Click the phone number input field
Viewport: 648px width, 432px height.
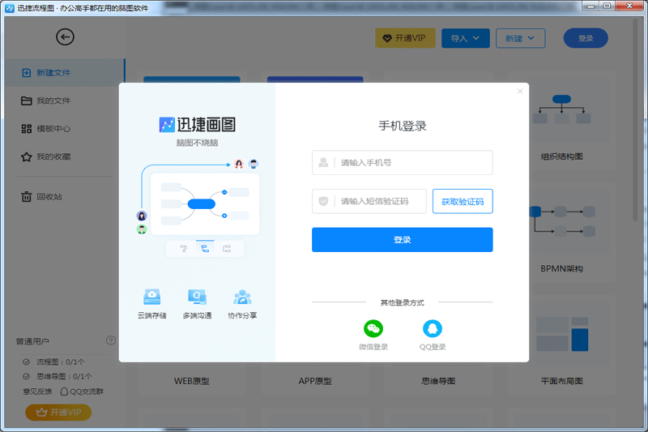411,163
